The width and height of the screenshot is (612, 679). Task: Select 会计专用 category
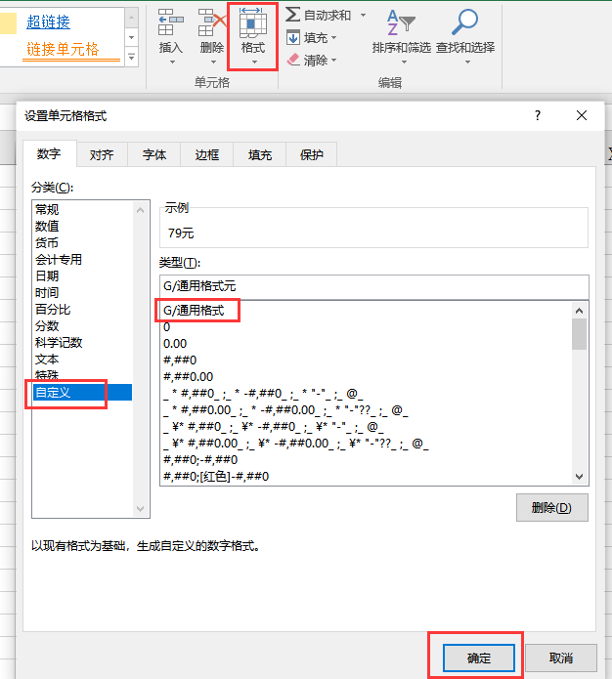(82, 260)
